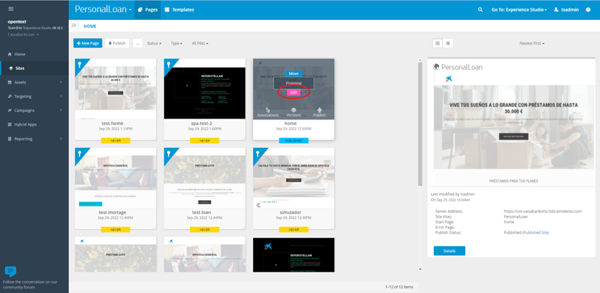Image resolution: width=600 pixels, height=293 pixels.
Task: Click the Details button
Action: 449,251
